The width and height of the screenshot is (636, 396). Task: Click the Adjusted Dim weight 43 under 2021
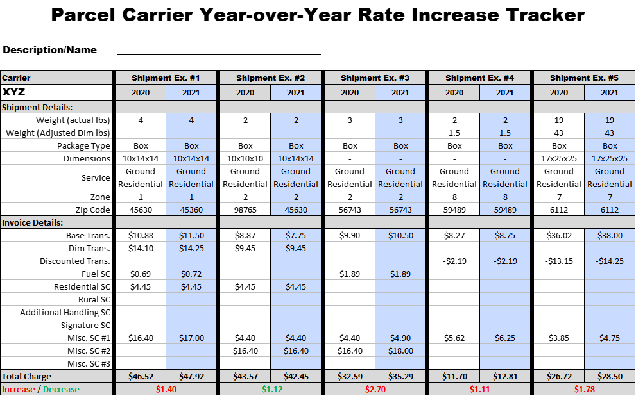[x=610, y=133]
